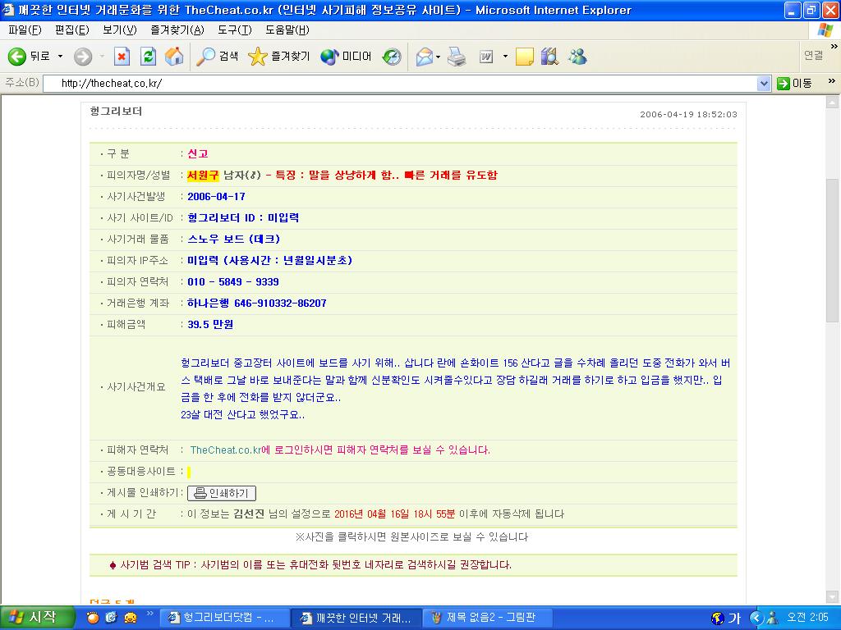Open the 즐겨찾기 favorites star in toolbar
The width and height of the screenshot is (841, 630).
tap(279, 57)
